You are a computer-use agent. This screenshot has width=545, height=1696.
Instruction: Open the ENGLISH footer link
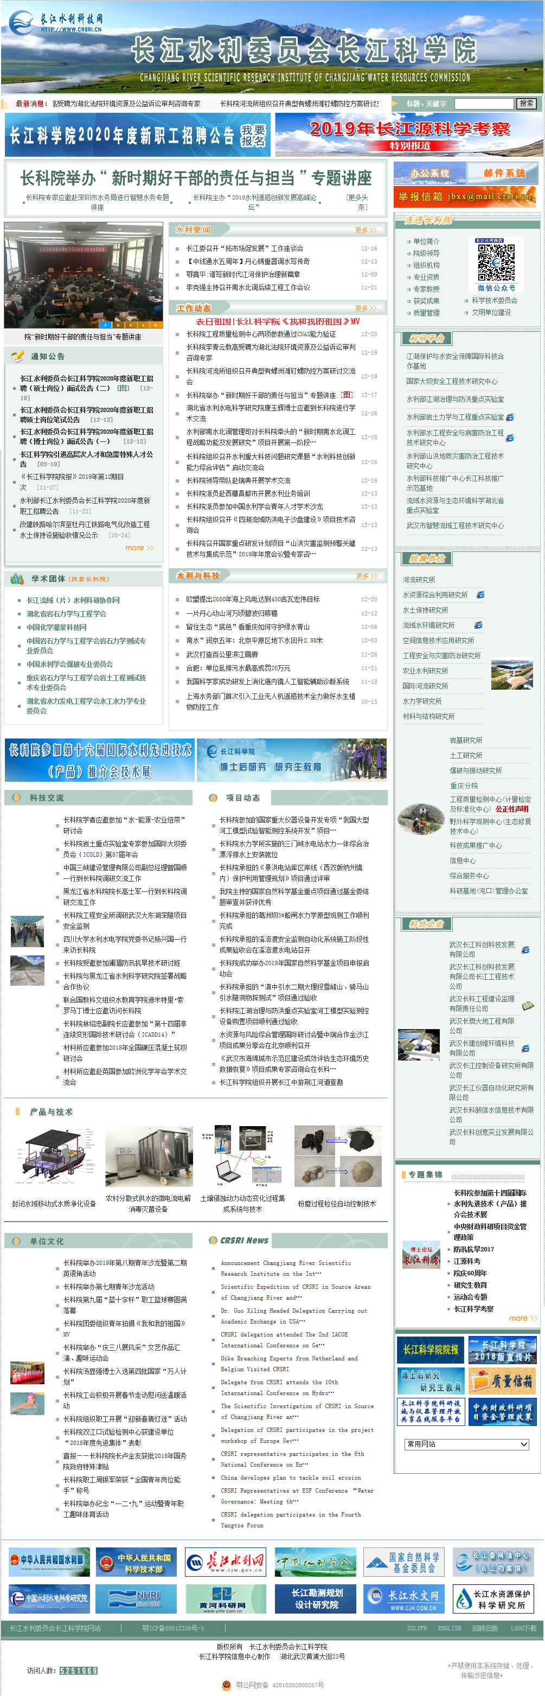(449, 1628)
